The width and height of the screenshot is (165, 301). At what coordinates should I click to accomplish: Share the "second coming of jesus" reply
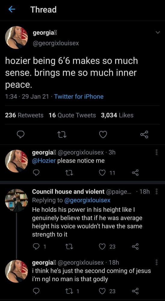click(135, 291)
